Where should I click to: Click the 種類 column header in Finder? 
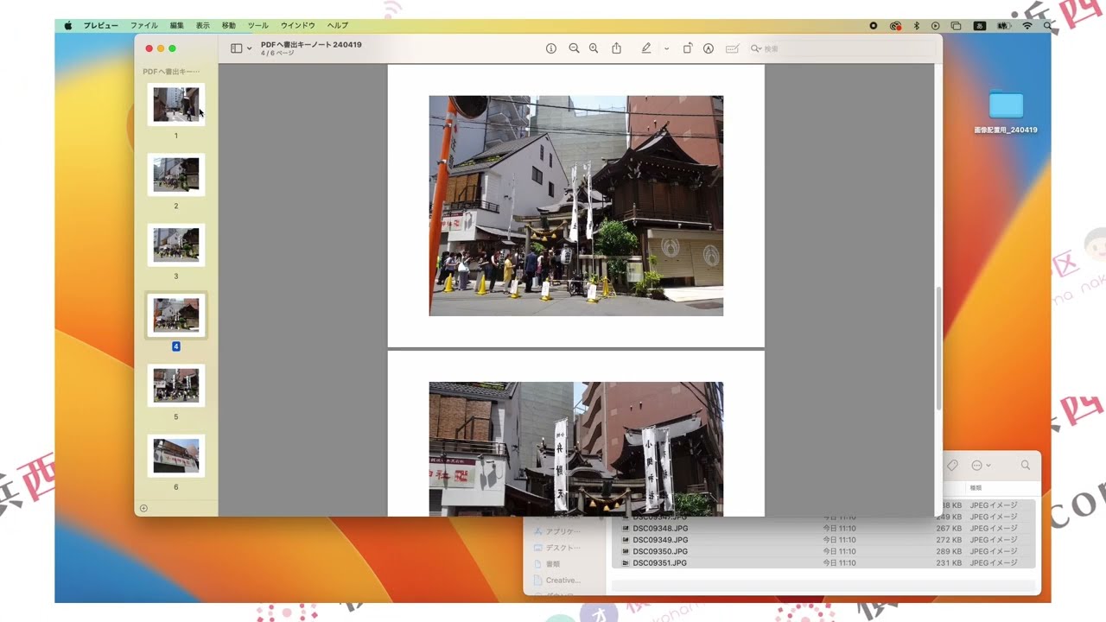click(976, 488)
